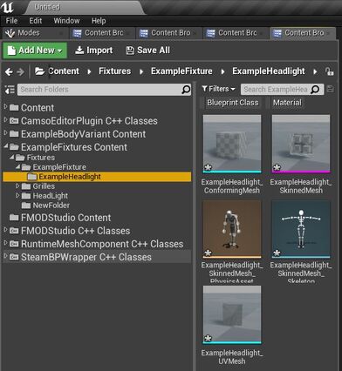342x371 pixels.
Task: Expand the Grilles folder
Action: click(17, 185)
